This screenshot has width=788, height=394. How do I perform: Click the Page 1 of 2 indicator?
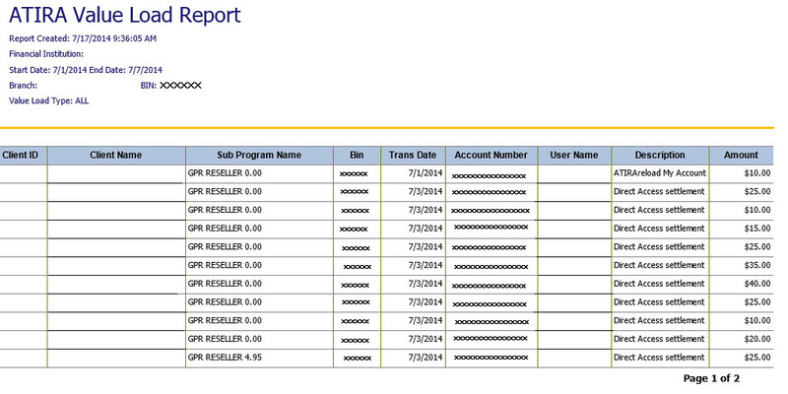tap(711, 378)
